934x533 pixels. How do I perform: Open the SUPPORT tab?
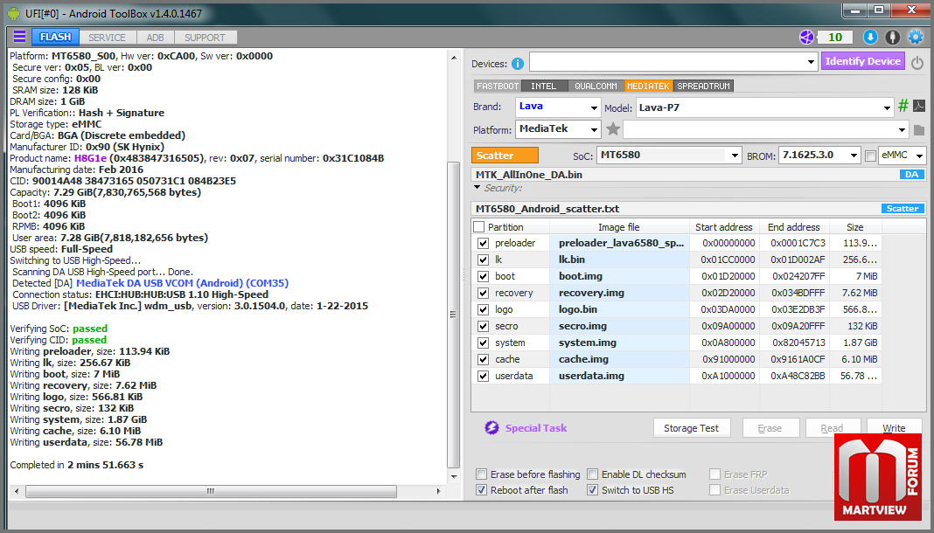coord(205,38)
